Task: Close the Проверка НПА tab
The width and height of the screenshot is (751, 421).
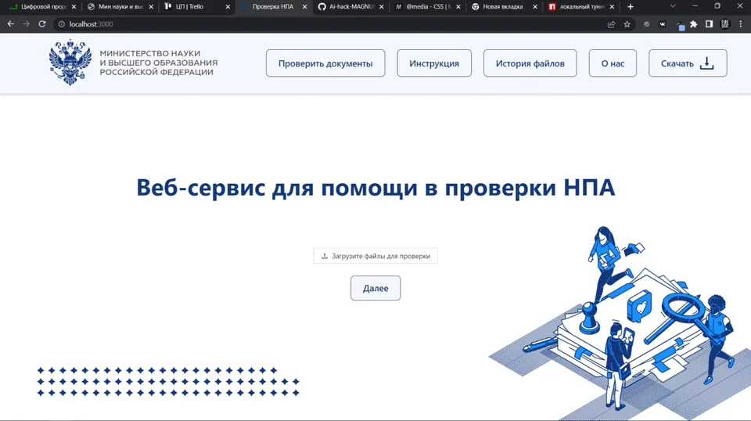Action: coord(304,7)
